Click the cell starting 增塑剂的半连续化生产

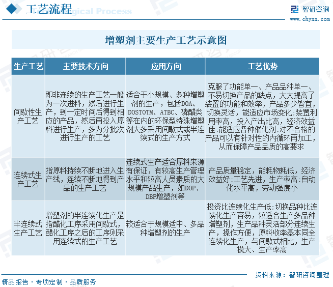tap(85, 228)
